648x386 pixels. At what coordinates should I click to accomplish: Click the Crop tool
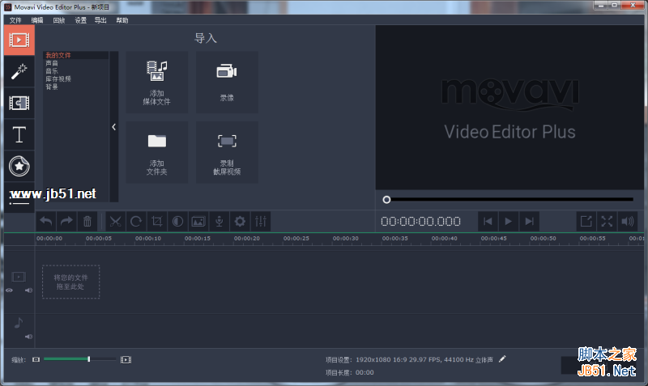pos(156,221)
